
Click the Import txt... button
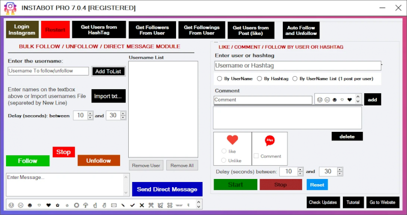coord(108,96)
